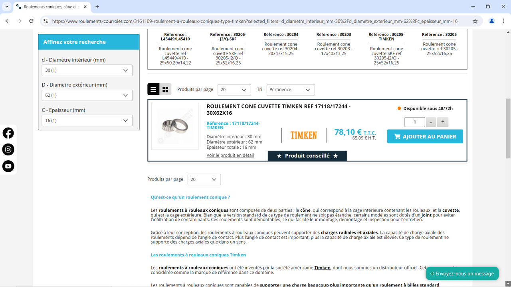This screenshot has width=511, height=287.
Task: Open Diamètre extérieur dropdown showing 62 (1)
Action: pos(87,95)
